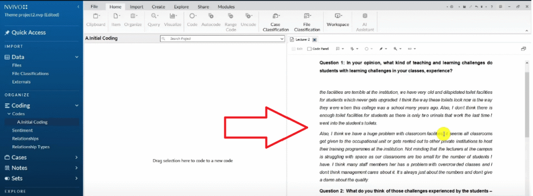Select the Lecturer 2 document tab
This screenshot has height=196, width=533.
[302, 39]
